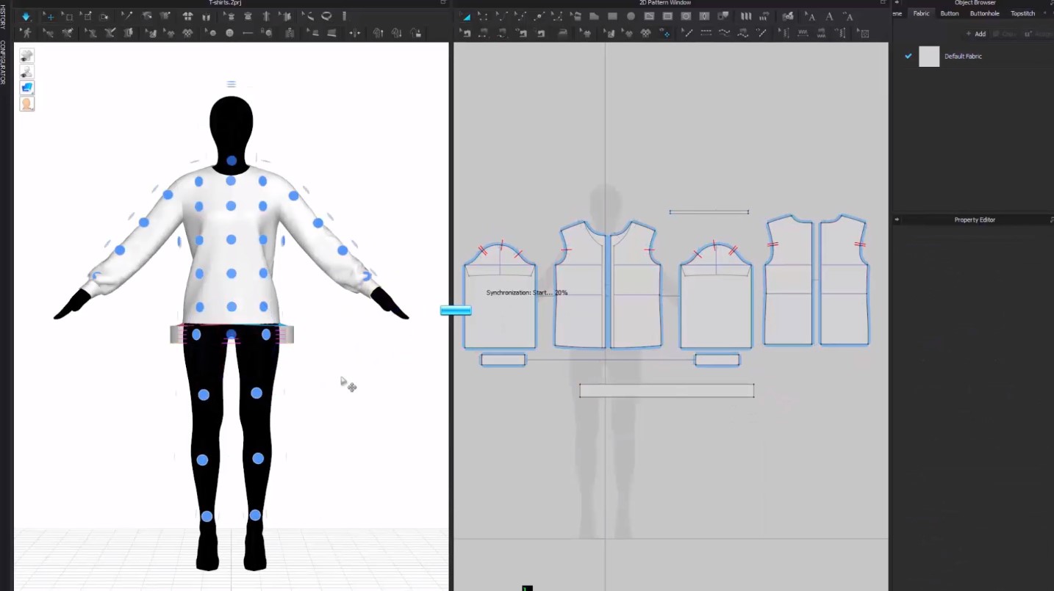Screen dimensions: 1054x591
Task: Switch to the Fabric tab
Action: 921,13
